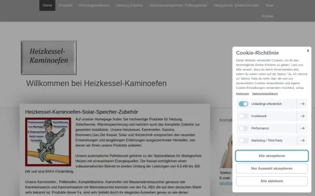315x196 pixels.
Task: Toggle the Unbedingt erforderlich cookie switch
Action: click(x=243, y=104)
